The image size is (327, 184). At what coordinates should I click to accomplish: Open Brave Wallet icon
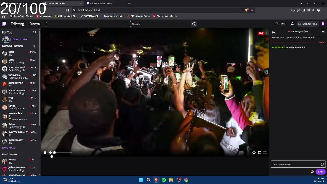[308, 10]
